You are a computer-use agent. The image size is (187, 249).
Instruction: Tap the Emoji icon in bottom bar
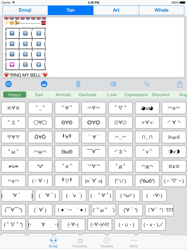pos(53,243)
